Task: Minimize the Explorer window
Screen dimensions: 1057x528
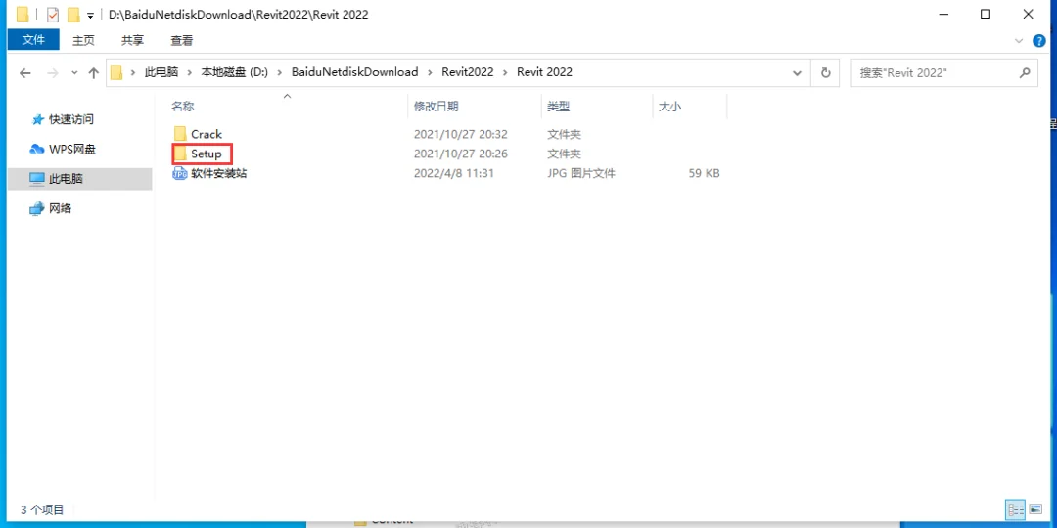Action: coord(942,14)
